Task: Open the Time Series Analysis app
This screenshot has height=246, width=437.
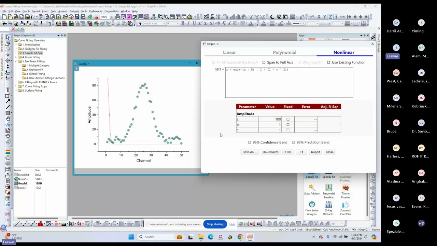Action: 312,208
